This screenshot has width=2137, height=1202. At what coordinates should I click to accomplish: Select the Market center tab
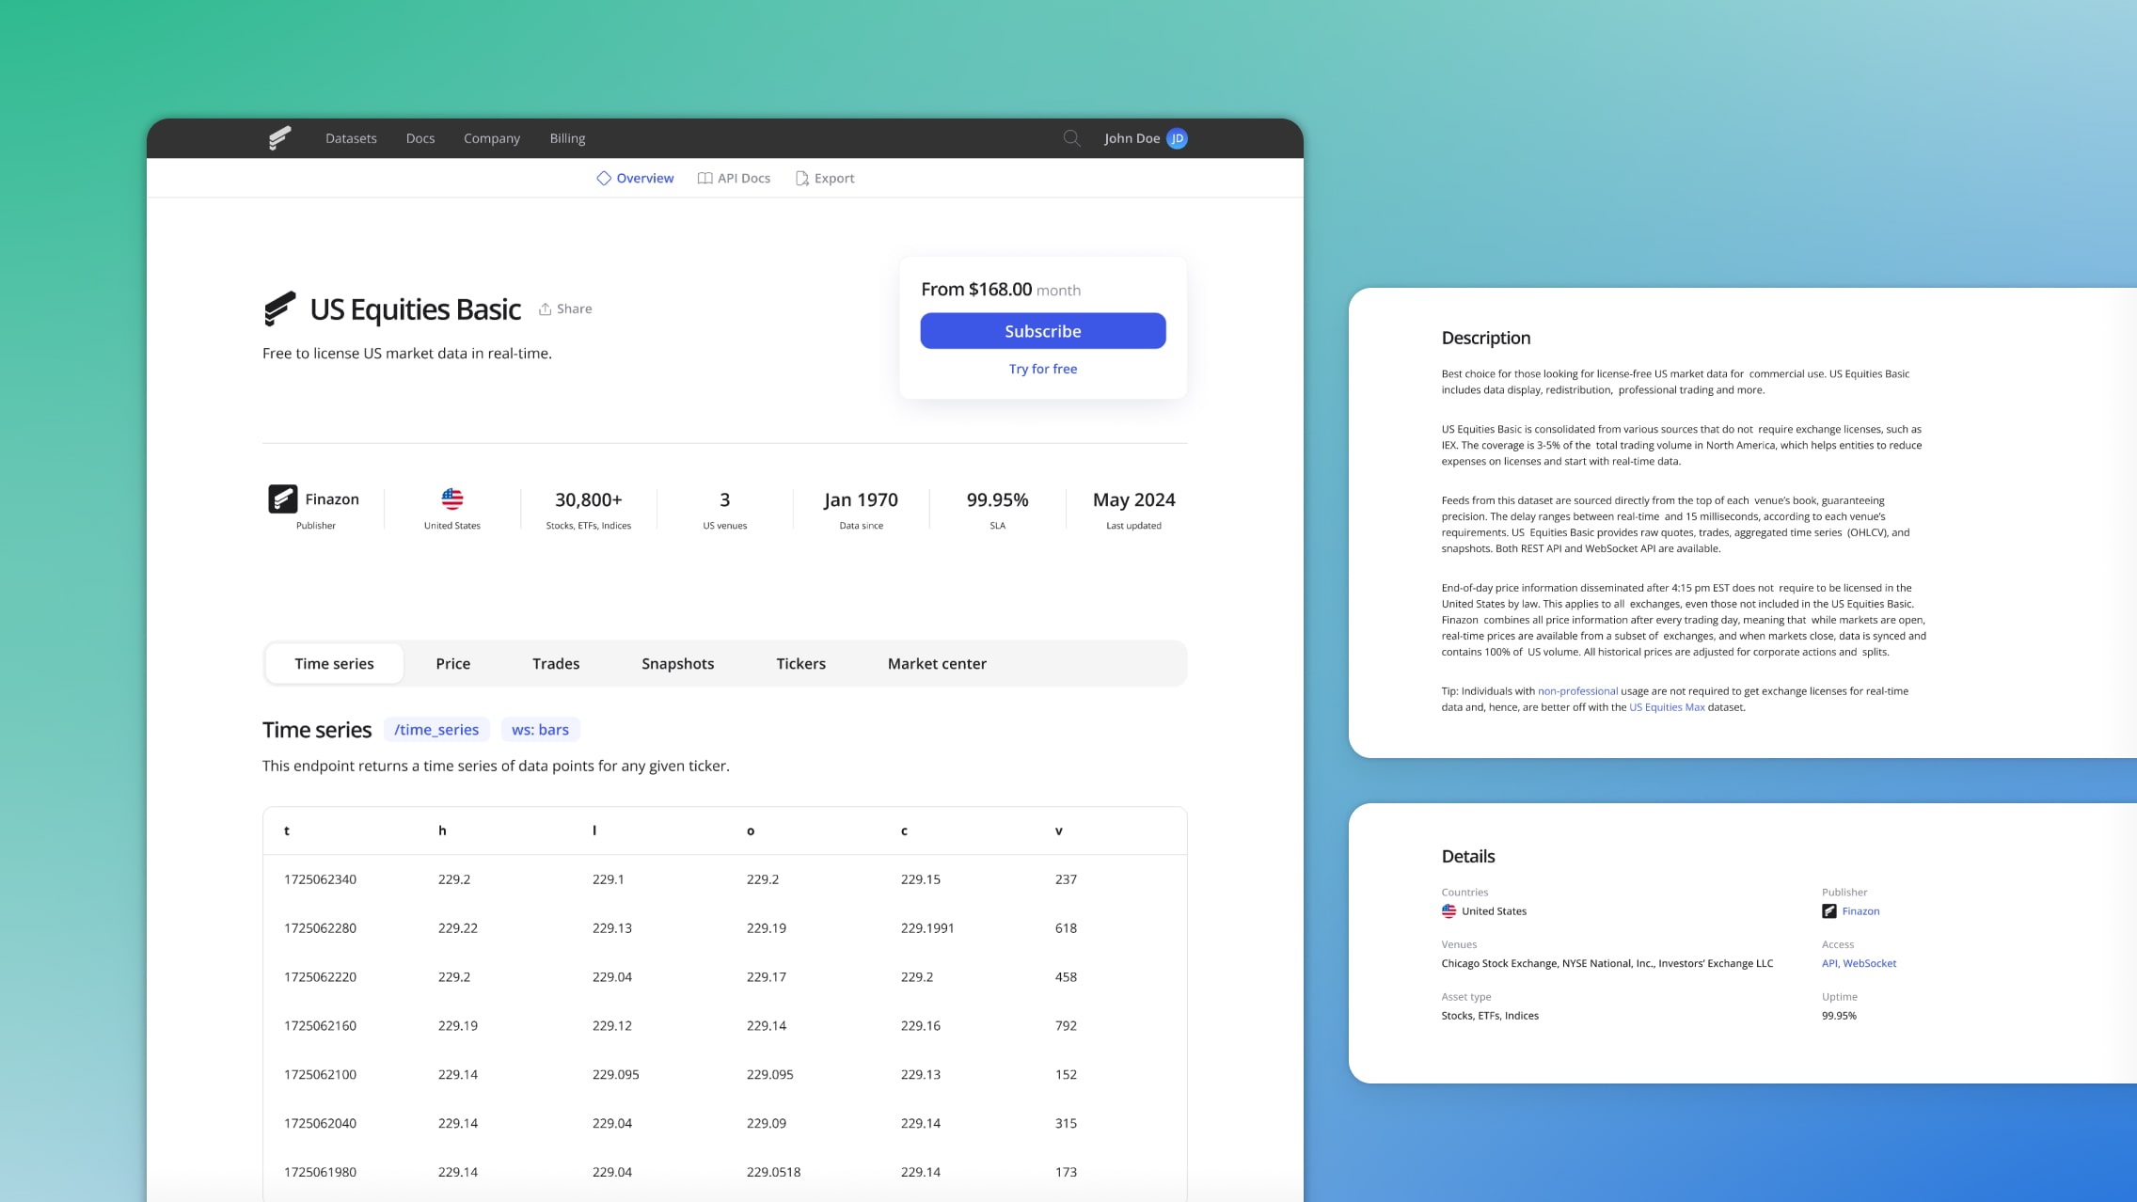click(937, 663)
